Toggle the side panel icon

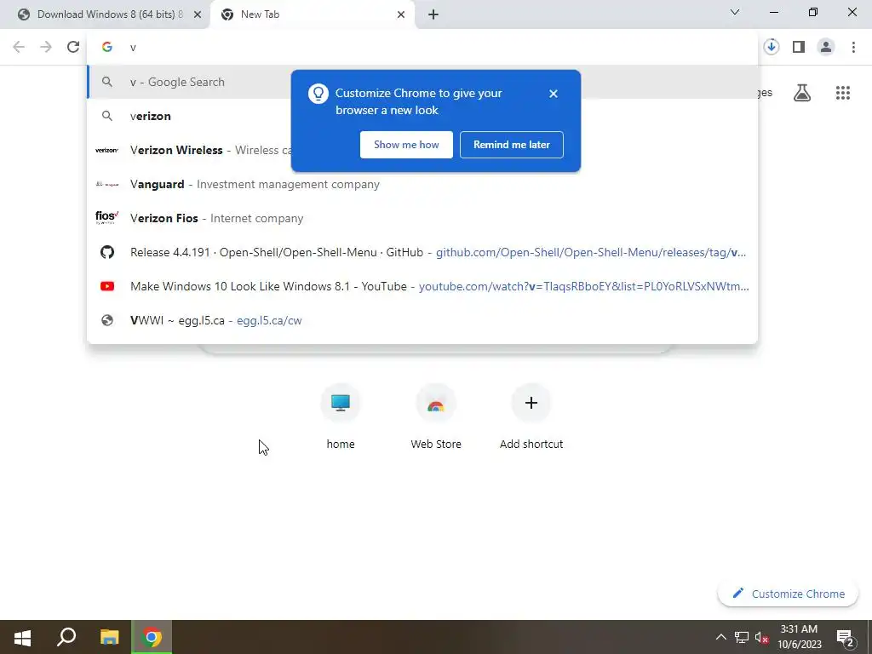[799, 47]
